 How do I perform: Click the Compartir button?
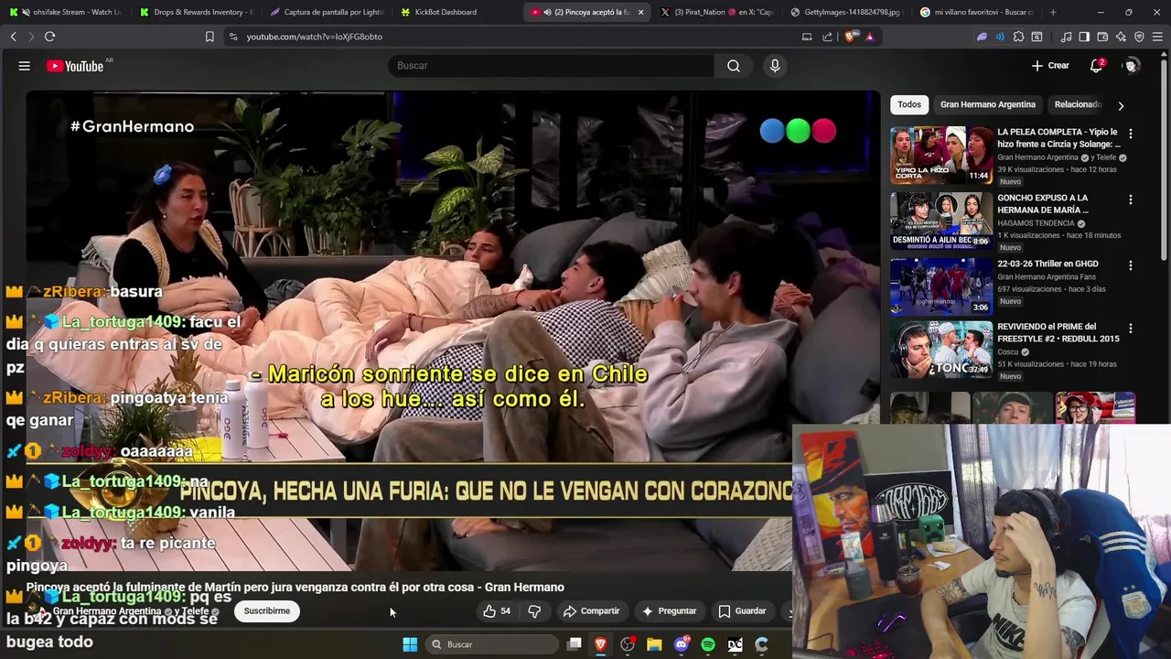tap(591, 611)
